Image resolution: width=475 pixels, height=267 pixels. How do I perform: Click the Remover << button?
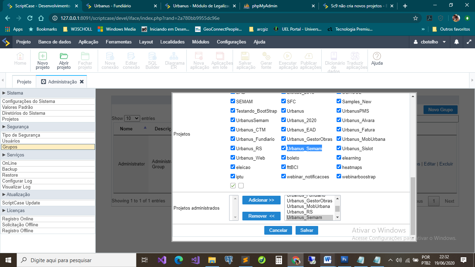pyautogui.click(x=261, y=216)
